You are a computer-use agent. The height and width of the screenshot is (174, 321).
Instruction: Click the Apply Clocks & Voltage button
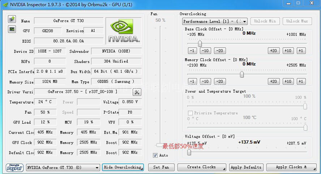click(x=291, y=167)
